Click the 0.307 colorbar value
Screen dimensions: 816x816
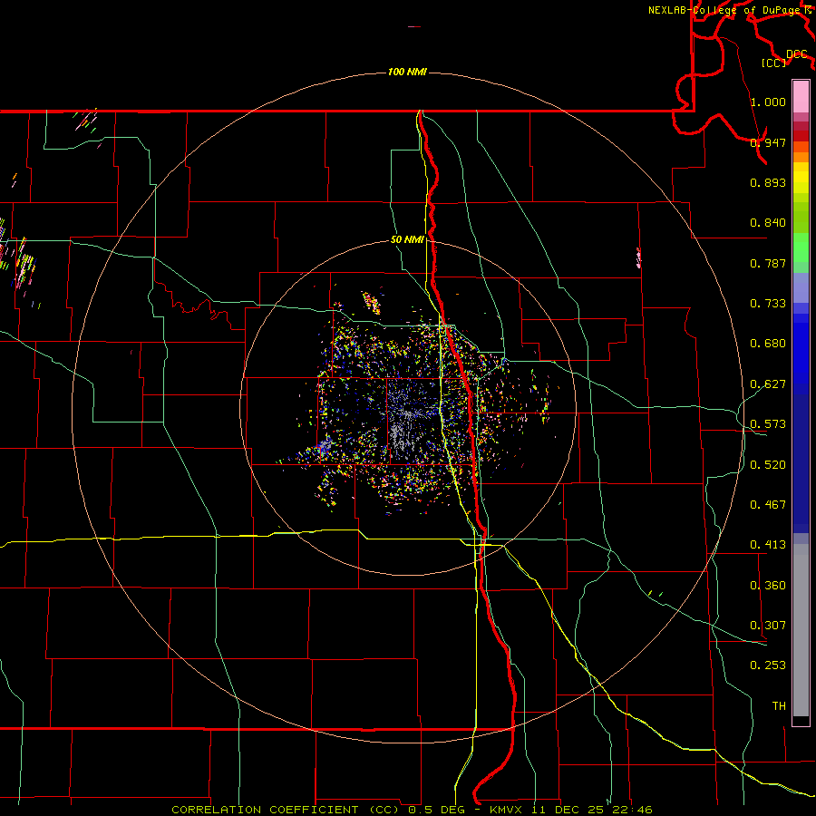click(768, 626)
